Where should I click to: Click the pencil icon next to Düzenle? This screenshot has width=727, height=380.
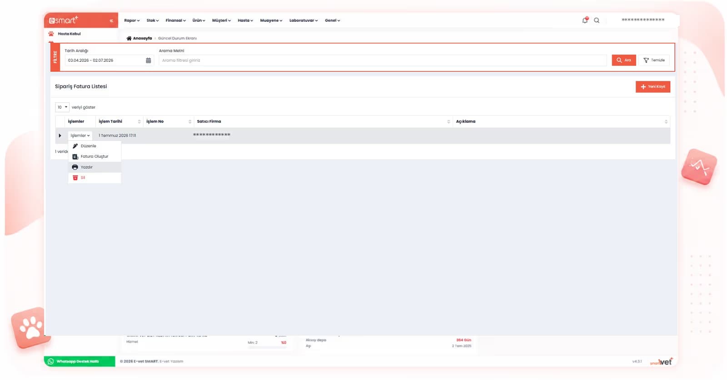[75, 146]
